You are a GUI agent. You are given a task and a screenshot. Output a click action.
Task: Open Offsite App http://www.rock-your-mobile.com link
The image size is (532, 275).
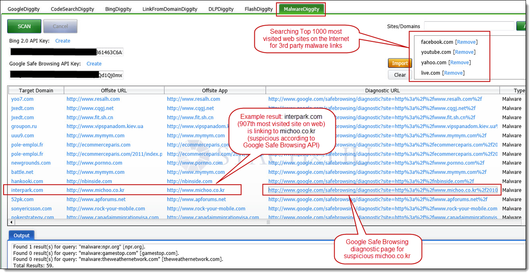[206, 209]
